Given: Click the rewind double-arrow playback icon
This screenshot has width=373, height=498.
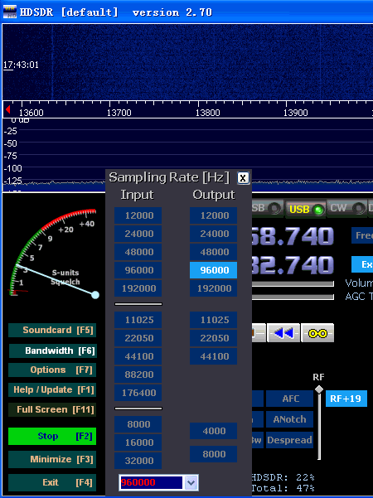Looking at the screenshot, I should click(283, 333).
